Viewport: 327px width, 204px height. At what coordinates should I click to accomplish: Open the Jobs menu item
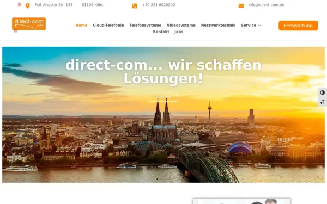(x=179, y=32)
